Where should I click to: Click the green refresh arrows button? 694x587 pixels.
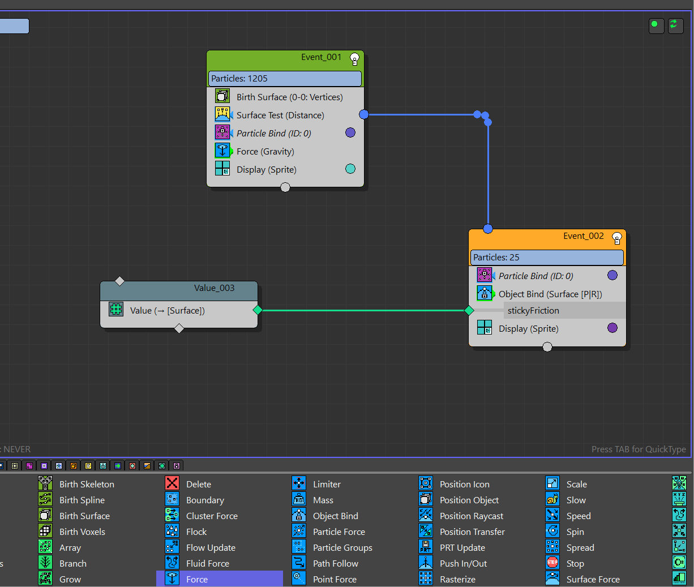pyautogui.click(x=675, y=25)
